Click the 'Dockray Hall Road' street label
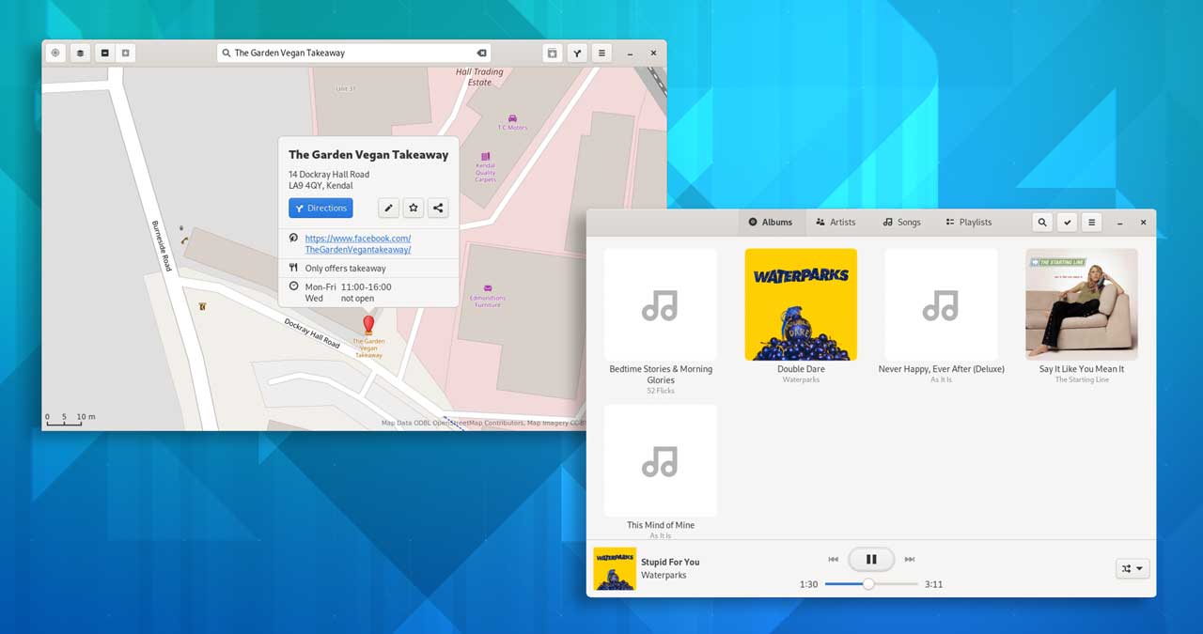Image resolution: width=1203 pixels, height=634 pixels. coord(312,332)
